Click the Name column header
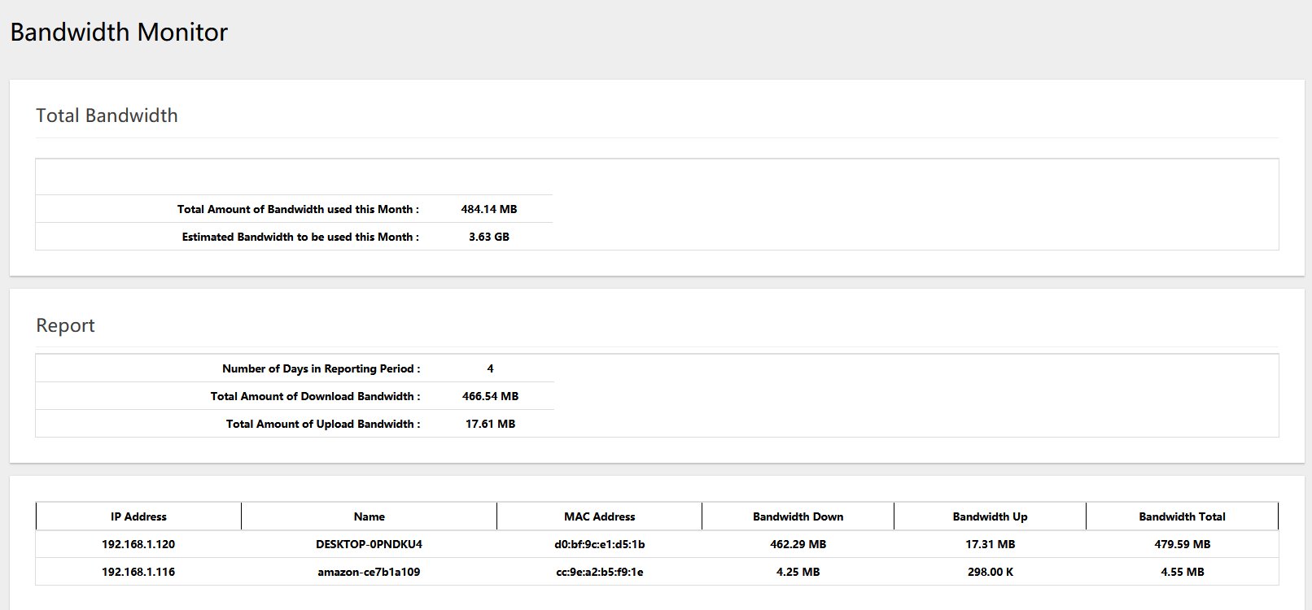The width and height of the screenshot is (1312, 610). (370, 516)
